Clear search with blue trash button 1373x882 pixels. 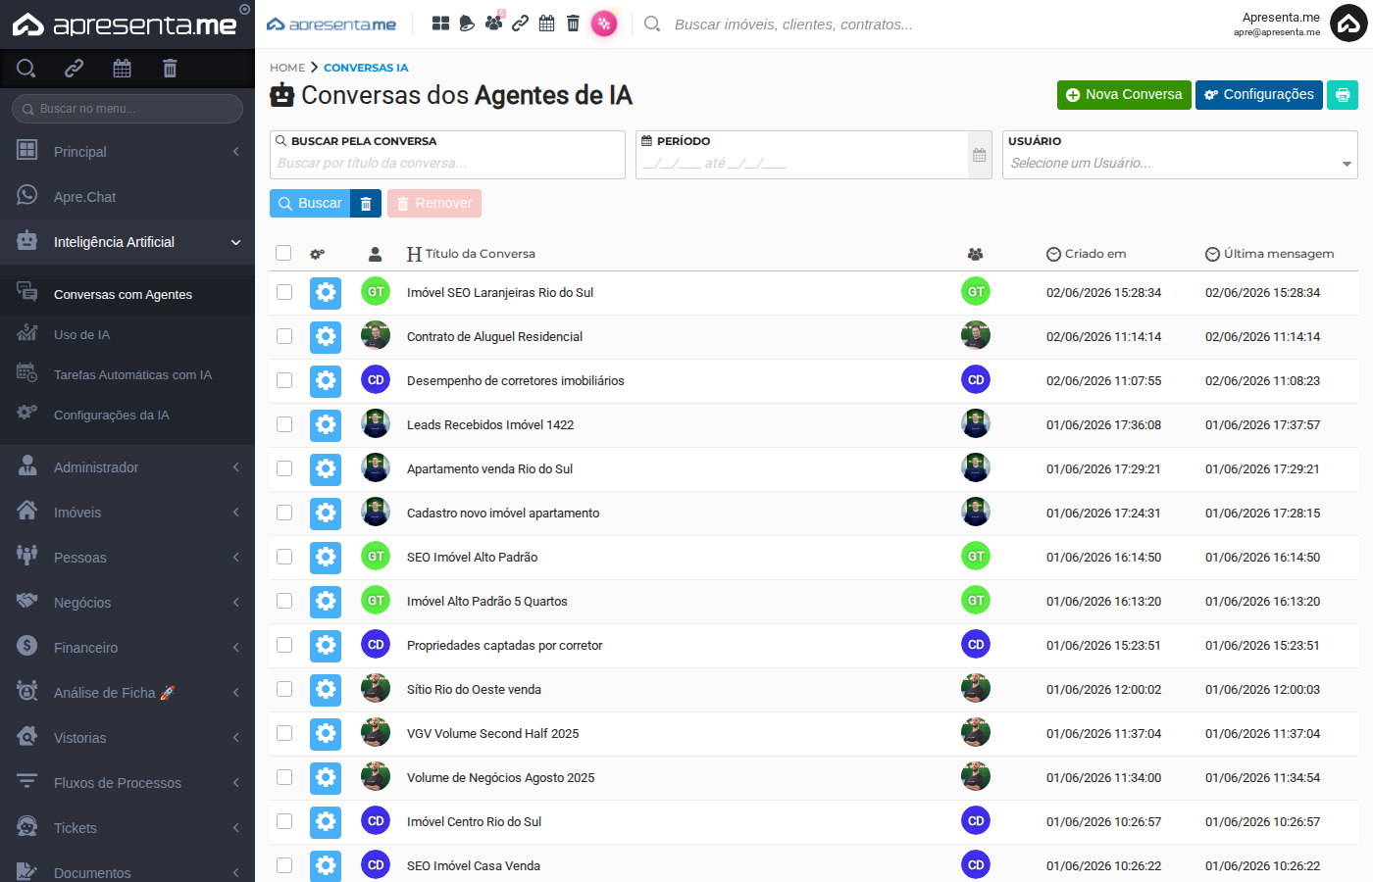pos(366,204)
